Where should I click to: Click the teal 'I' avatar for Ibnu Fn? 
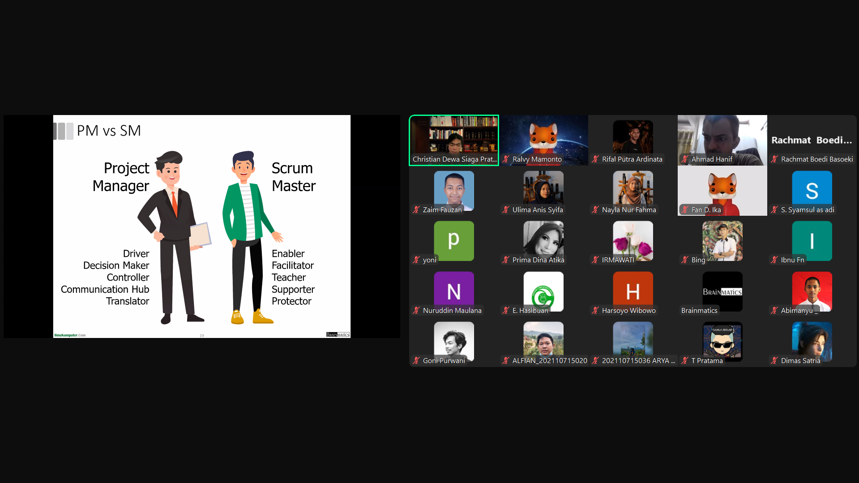812,240
